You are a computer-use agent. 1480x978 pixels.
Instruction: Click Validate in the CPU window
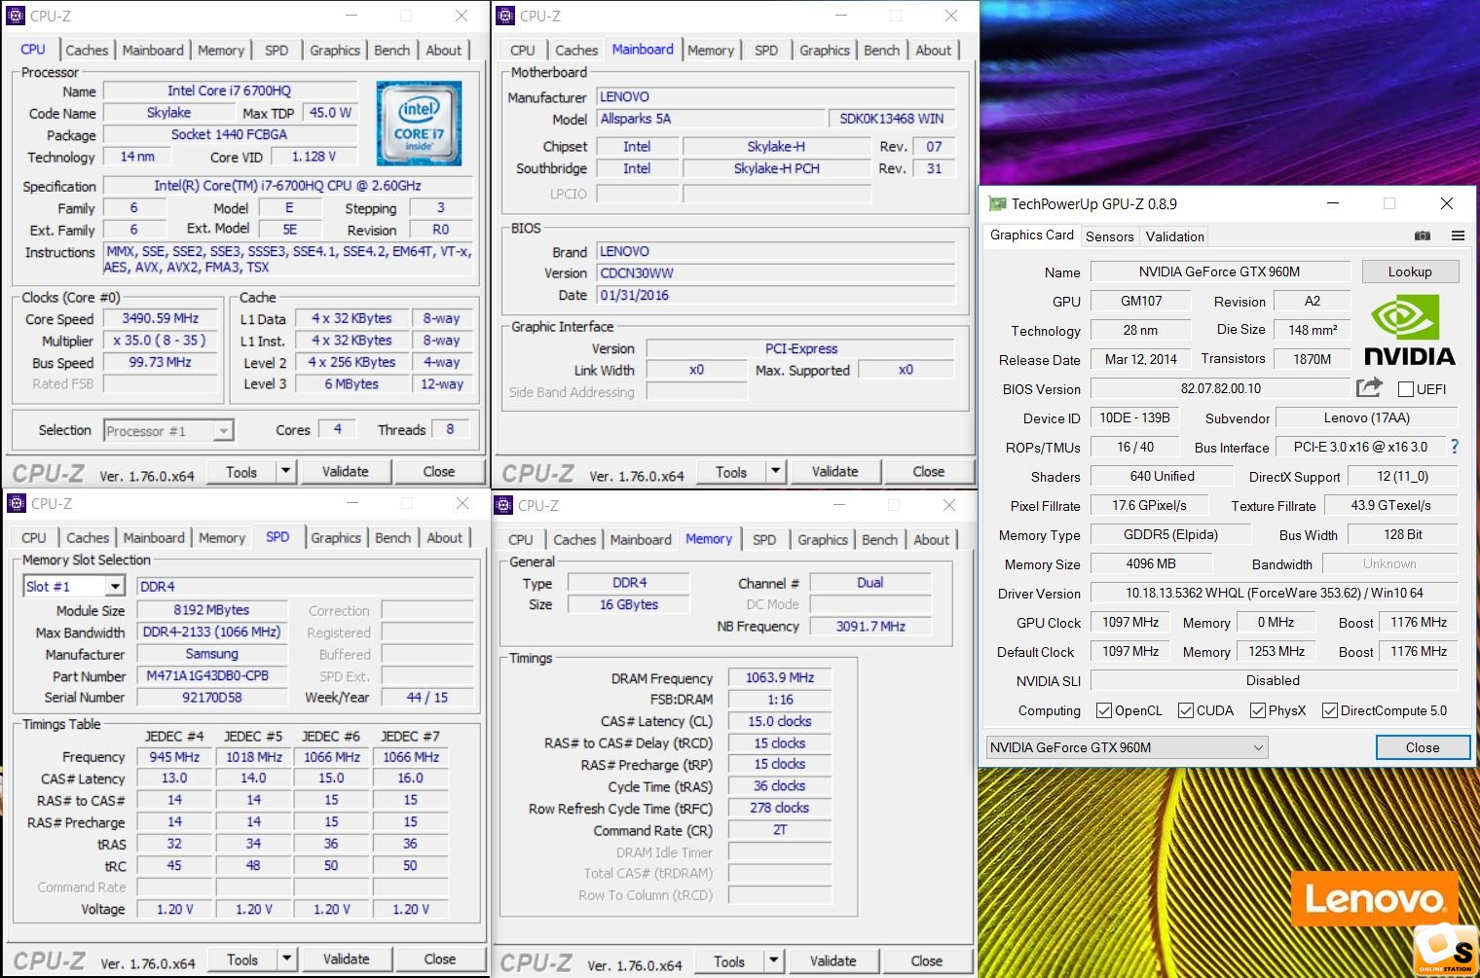[x=346, y=471]
